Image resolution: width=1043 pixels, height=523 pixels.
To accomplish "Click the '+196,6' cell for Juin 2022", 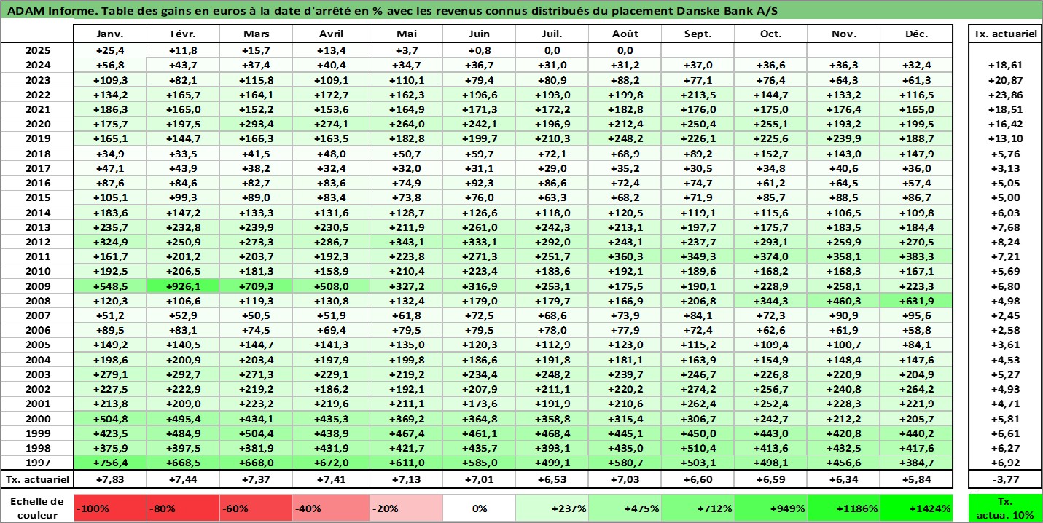I will [479, 95].
